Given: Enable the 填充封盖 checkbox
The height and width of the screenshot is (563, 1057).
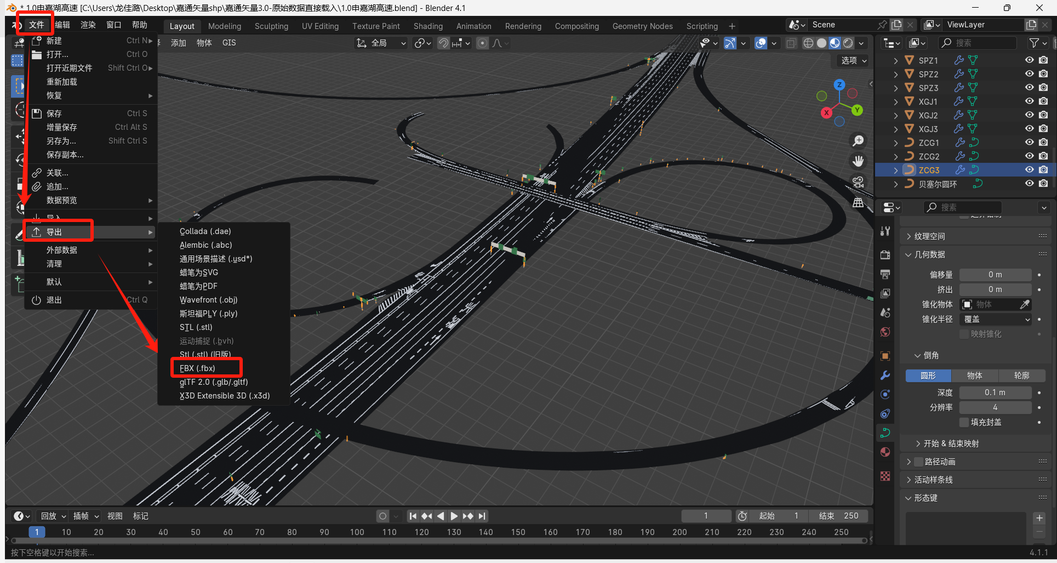Looking at the screenshot, I should [964, 422].
